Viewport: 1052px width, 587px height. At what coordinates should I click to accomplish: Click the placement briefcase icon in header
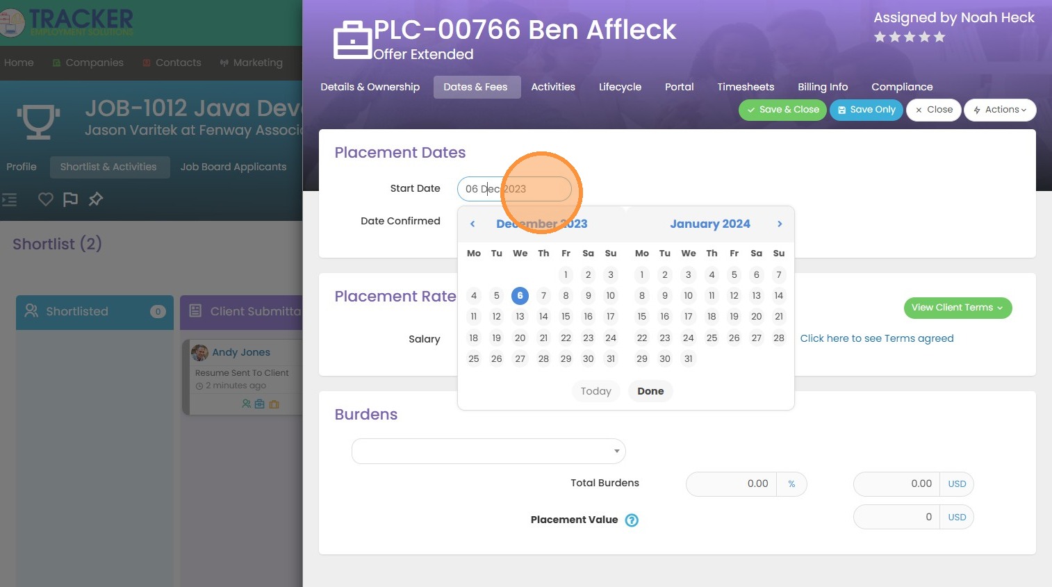pyautogui.click(x=352, y=40)
